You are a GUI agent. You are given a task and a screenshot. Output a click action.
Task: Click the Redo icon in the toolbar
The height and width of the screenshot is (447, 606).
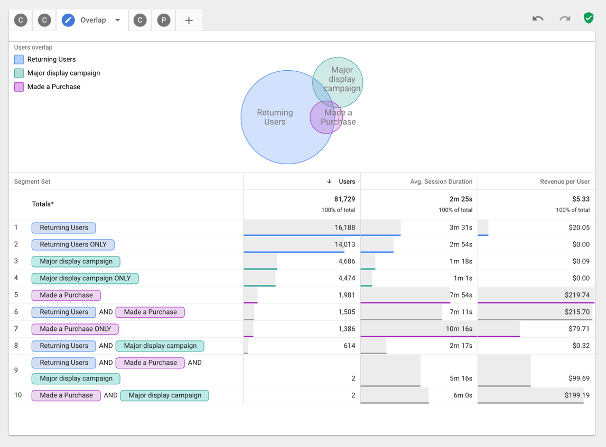coord(564,18)
